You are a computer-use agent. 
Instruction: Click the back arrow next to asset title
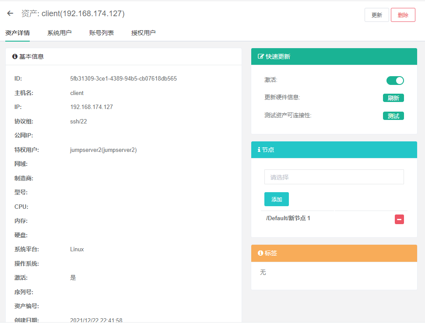(10, 13)
